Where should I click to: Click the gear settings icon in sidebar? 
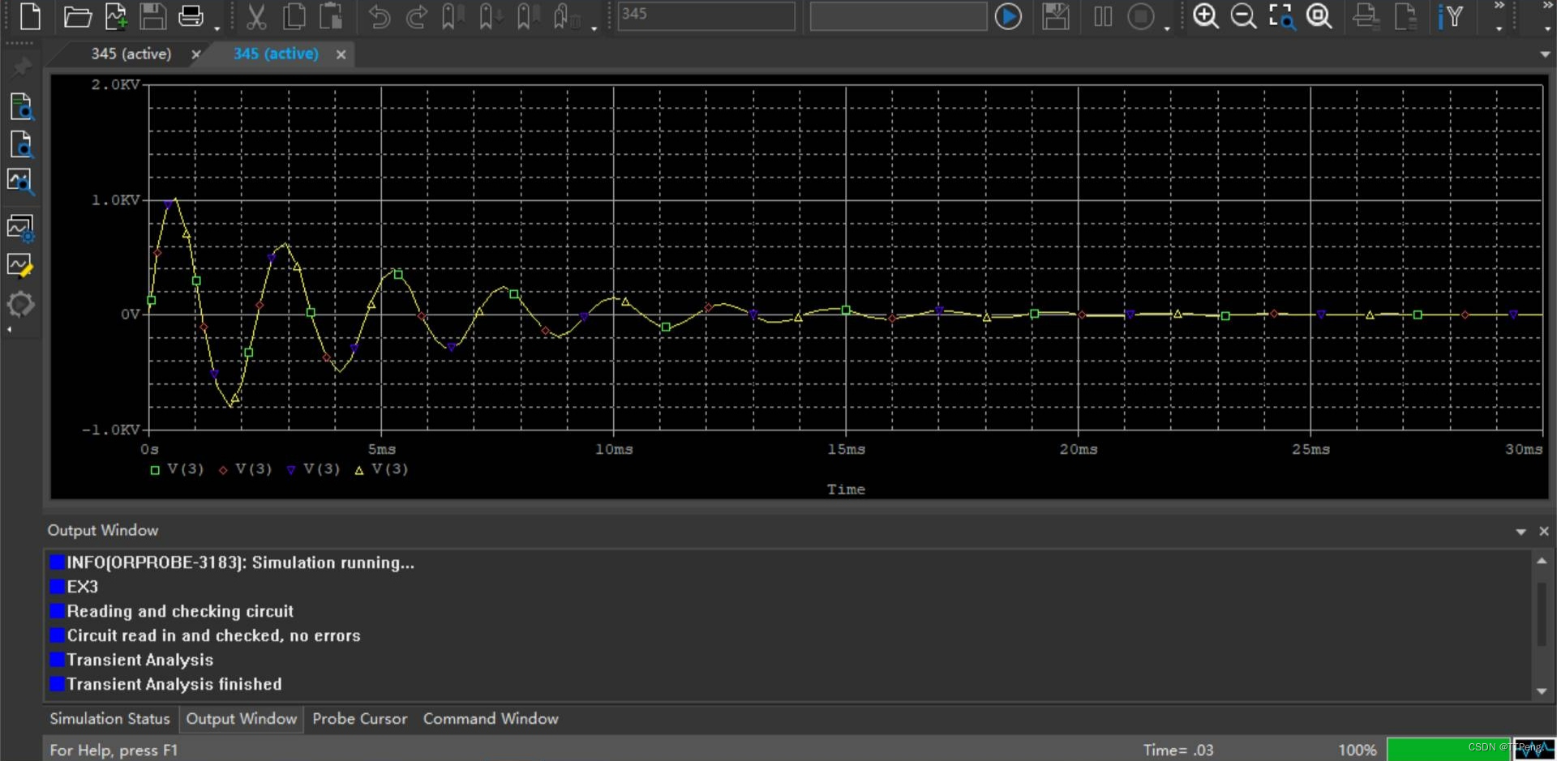click(20, 305)
